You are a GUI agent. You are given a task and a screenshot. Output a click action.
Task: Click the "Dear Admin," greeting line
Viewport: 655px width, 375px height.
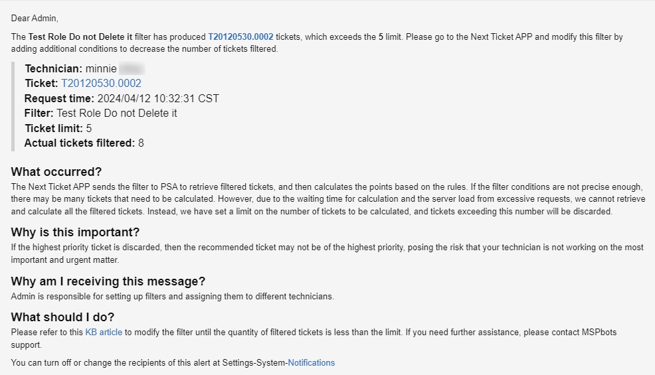tap(35, 19)
